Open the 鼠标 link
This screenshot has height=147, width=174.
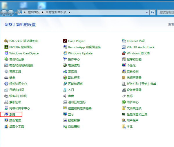click(130, 96)
